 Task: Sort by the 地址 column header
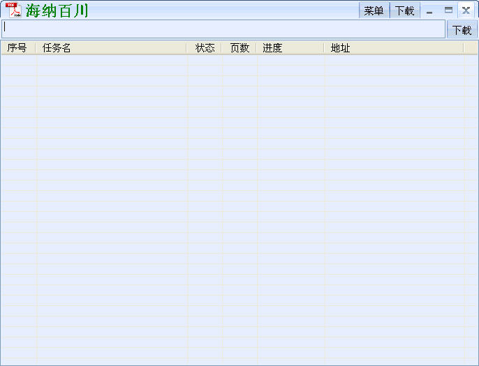(394, 48)
